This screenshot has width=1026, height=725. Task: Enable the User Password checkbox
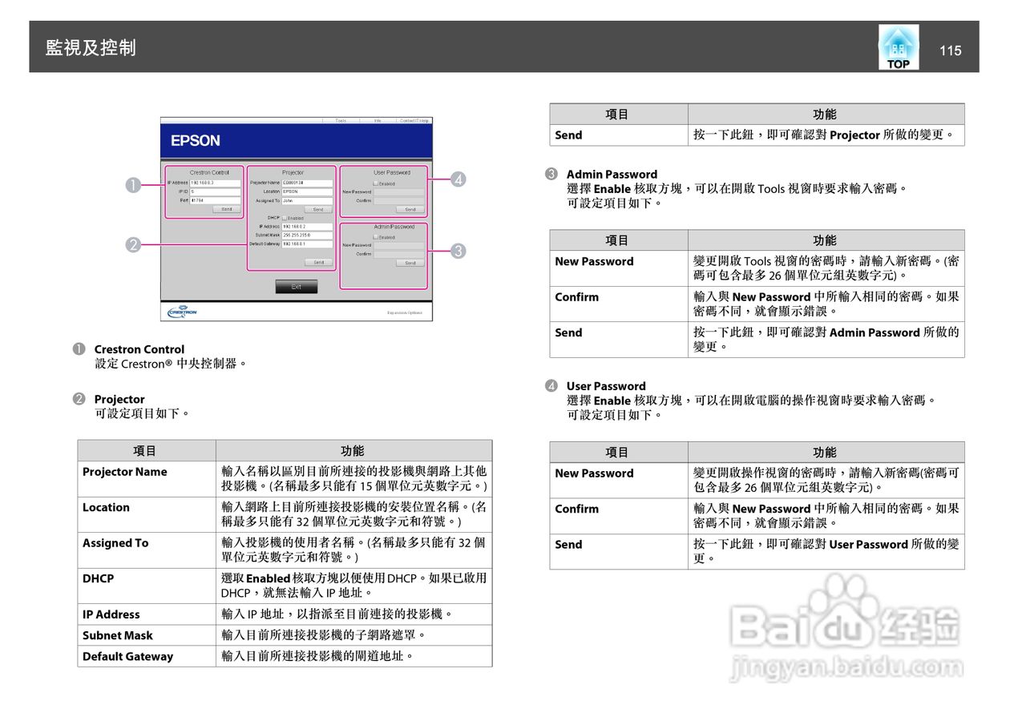tap(375, 183)
